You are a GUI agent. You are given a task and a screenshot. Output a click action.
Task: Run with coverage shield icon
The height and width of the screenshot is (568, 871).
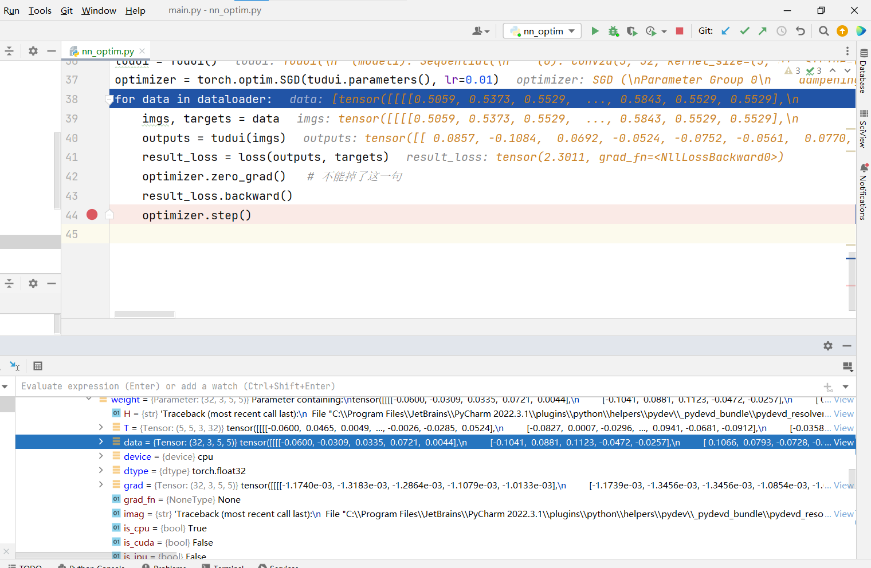coord(632,31)
